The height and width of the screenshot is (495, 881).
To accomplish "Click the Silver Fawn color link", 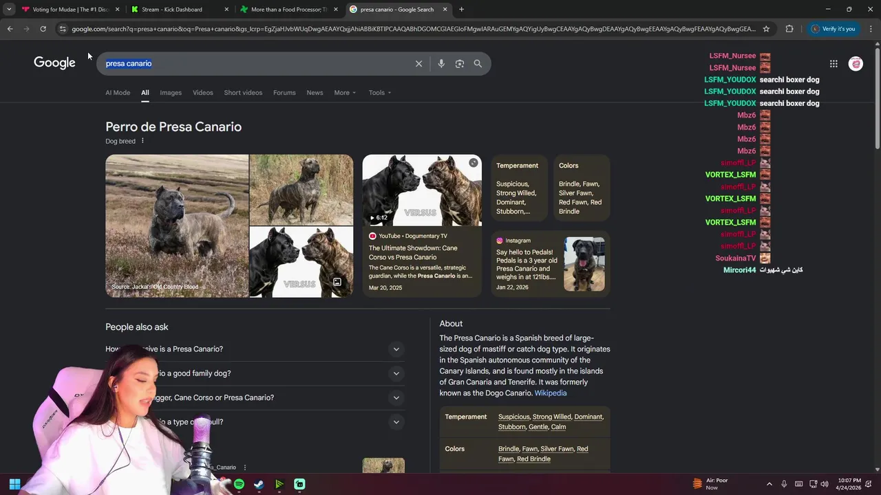I will [558, 449].
